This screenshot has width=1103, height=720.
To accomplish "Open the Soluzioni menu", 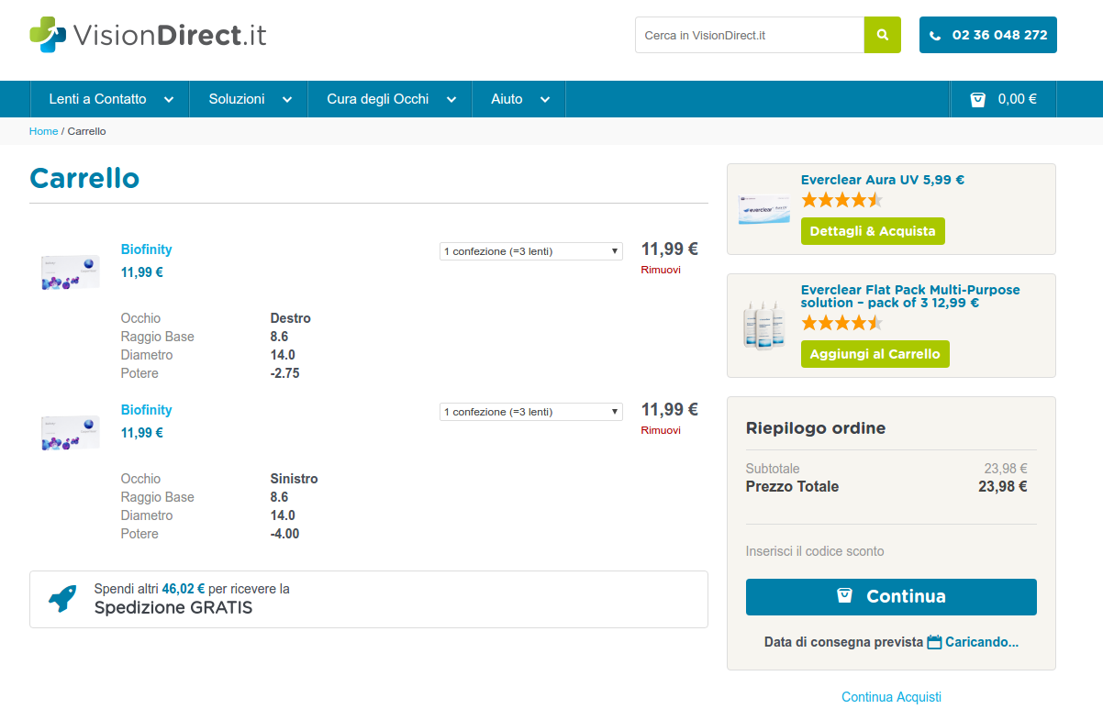I will [x=249, y=99].
